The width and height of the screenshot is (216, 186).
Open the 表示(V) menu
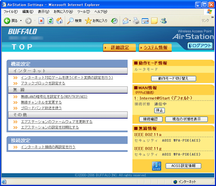[x=44, y=12]
